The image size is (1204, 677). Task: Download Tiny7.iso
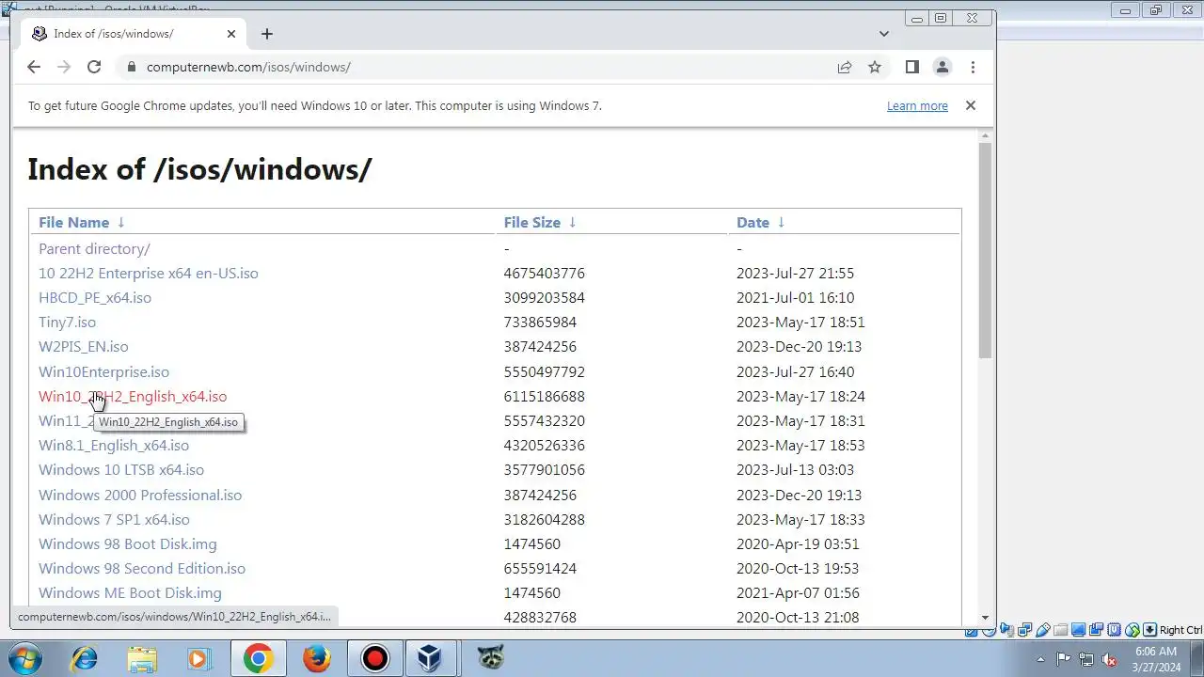point(67,323)
